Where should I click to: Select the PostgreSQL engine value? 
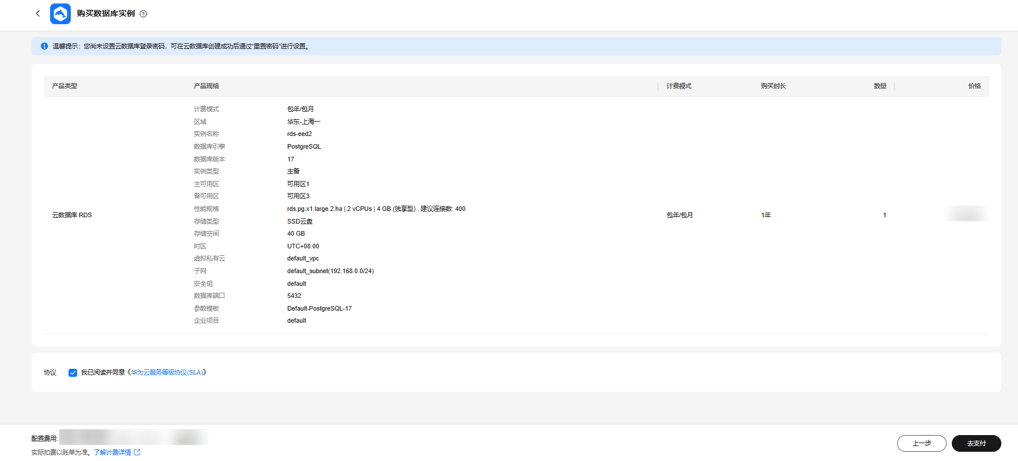304,146
